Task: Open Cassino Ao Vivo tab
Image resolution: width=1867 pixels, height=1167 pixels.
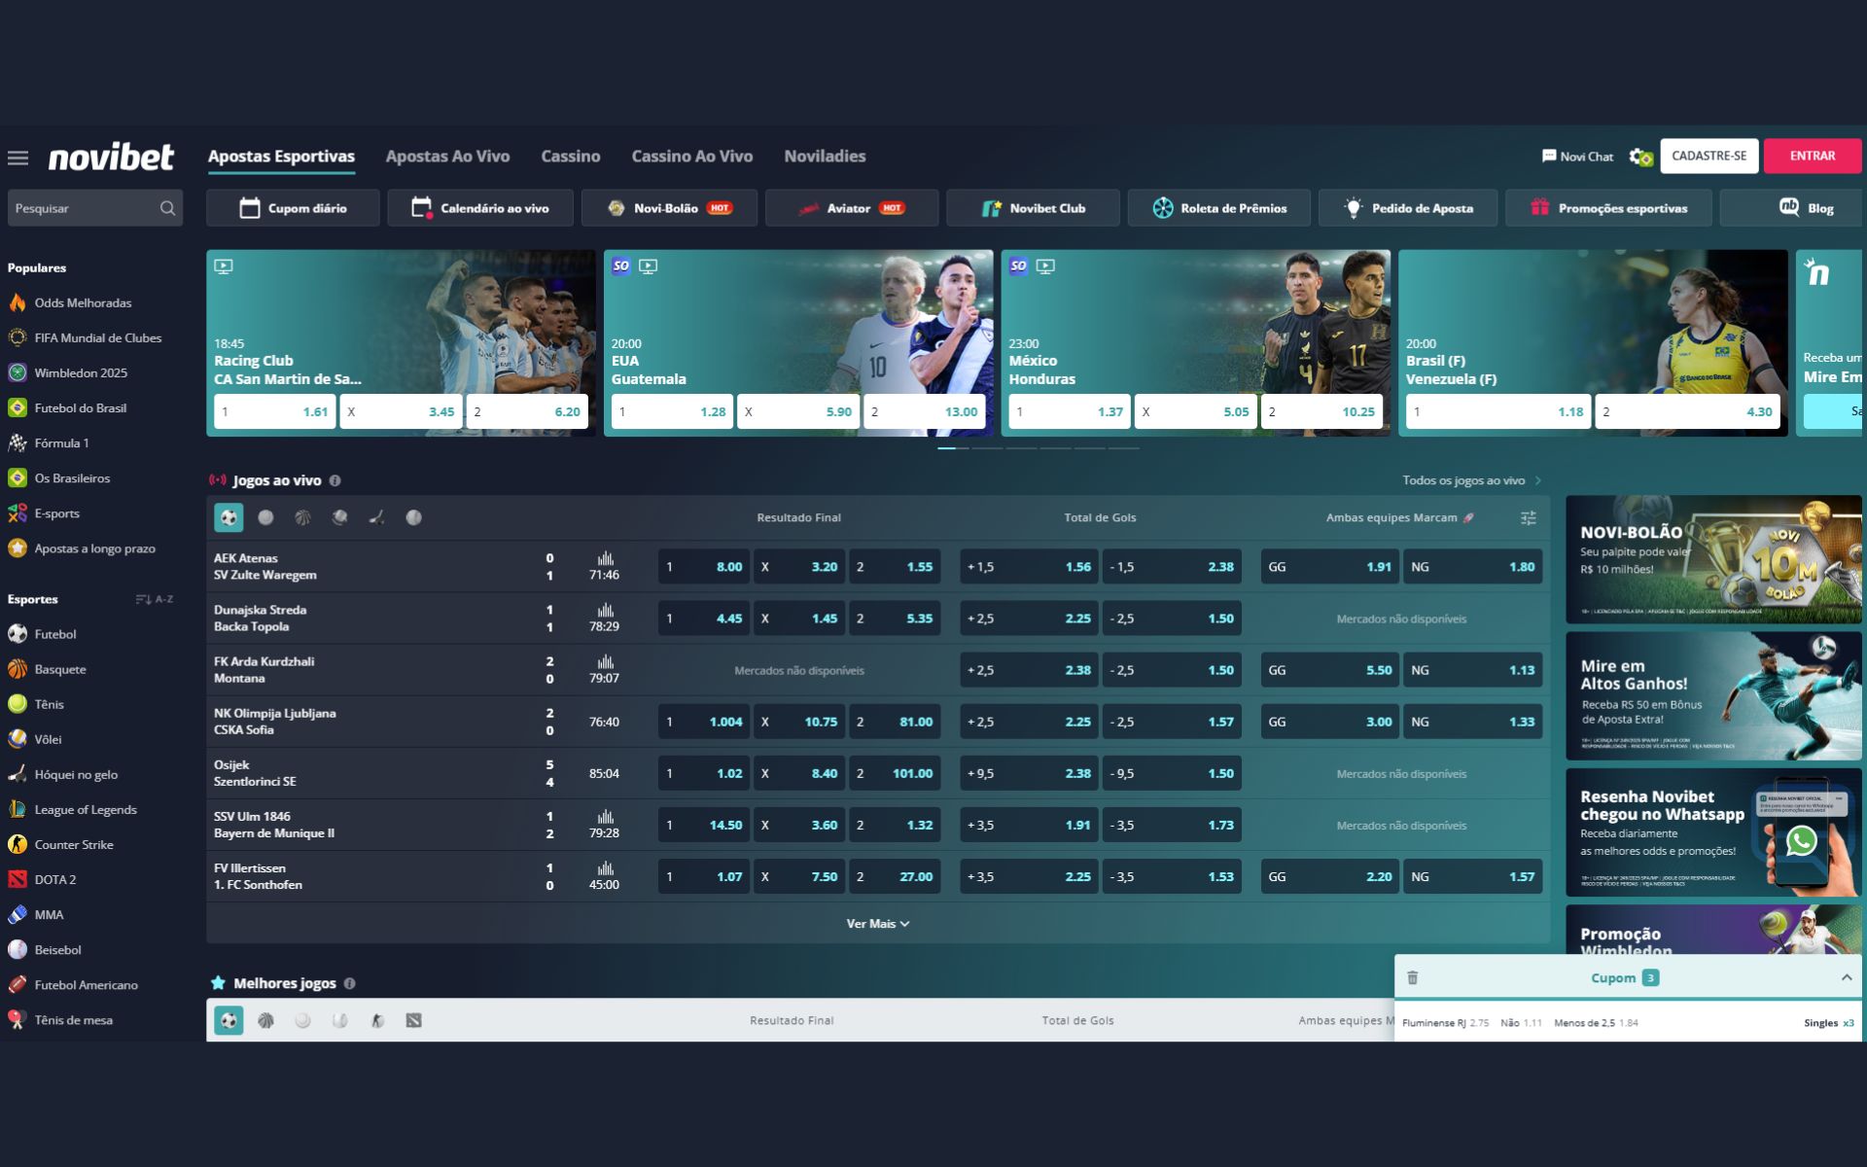Action: click(x=691, y=157)
